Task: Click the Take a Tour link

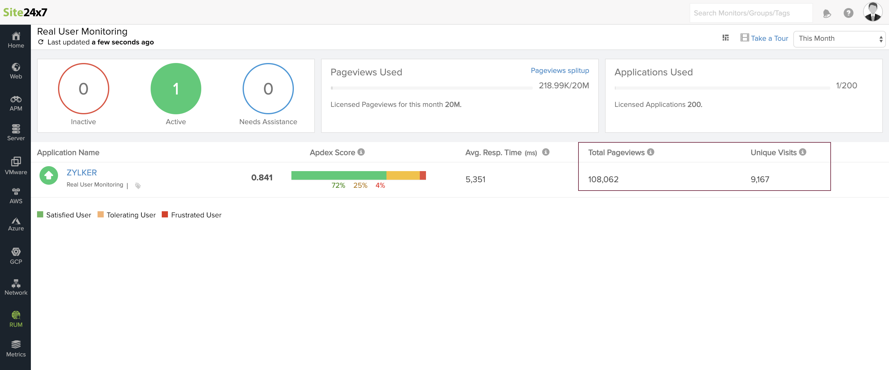Action: tap(769, 38)
